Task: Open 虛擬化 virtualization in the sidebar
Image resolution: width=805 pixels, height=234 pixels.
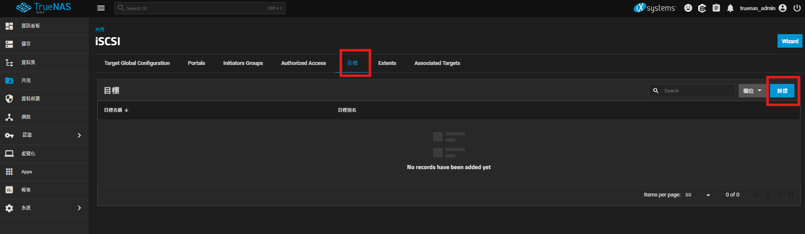Action: tap(28, 153)
